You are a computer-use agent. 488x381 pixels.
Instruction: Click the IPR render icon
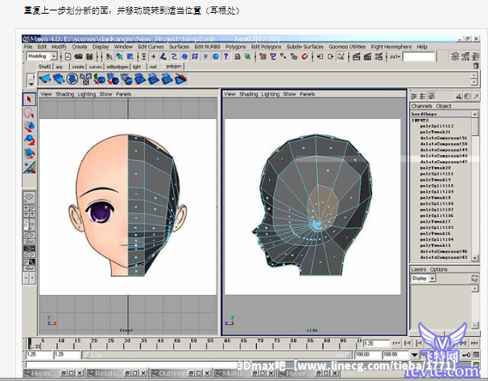[x=367, y=56]
